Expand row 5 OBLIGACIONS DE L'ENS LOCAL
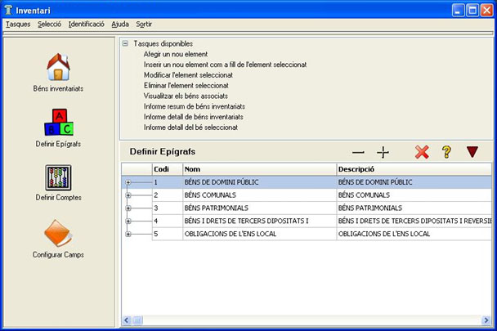Image resolution: width=497 pixels, height=331 pixels. 128,234
